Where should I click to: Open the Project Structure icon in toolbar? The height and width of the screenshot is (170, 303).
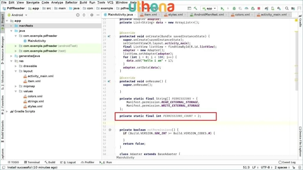(293, 8)
